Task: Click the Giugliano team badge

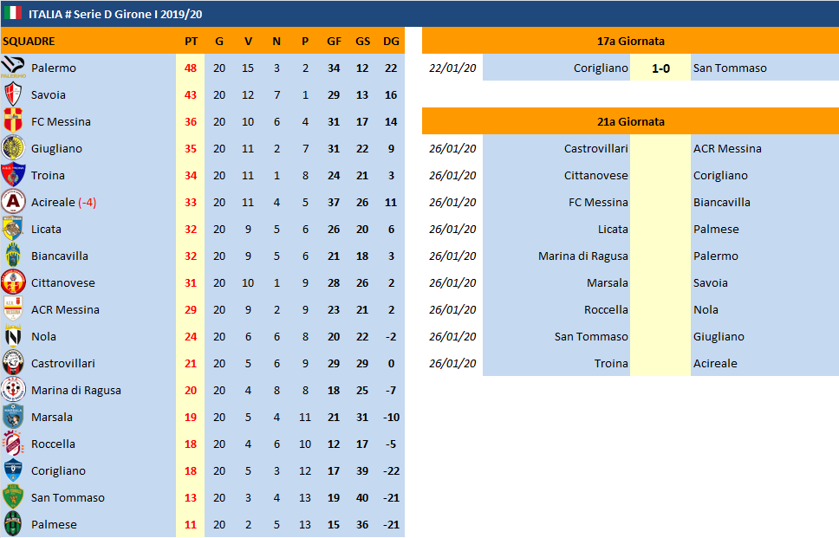Action: 13,148
